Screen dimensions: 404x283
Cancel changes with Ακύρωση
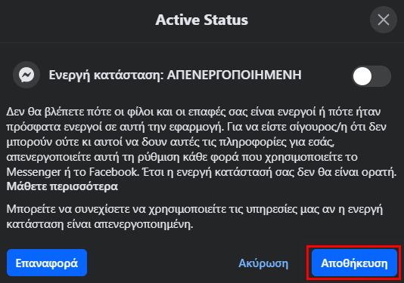[x=263, y=263]
